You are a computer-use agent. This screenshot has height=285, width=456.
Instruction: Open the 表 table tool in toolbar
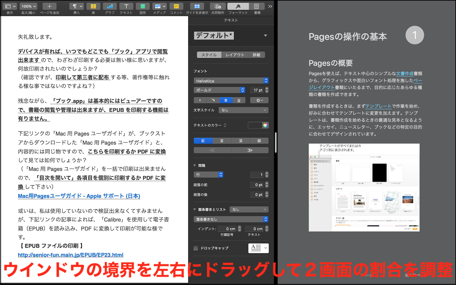pyautogui.click(x=93, y=6)
